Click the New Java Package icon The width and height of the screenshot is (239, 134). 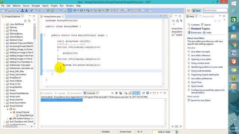point(95,10)
